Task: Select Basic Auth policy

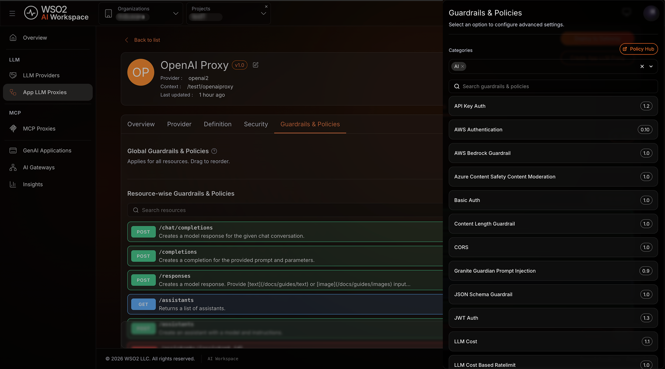Action: coord(553,200)
